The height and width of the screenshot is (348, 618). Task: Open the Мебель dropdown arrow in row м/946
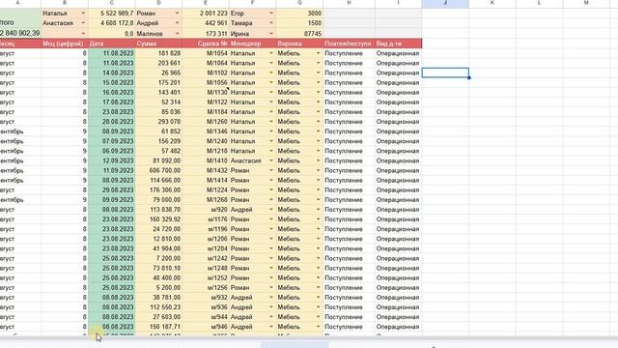coord(318,327)
